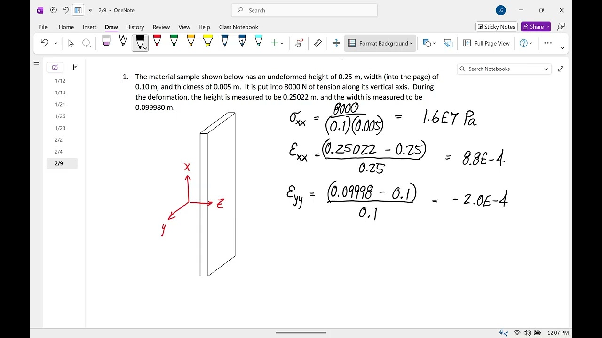Image resolution: width=602 pixels, height=338 pixels.
Task: Open the Shapes gallery dropdown
Action: (429, 43)
